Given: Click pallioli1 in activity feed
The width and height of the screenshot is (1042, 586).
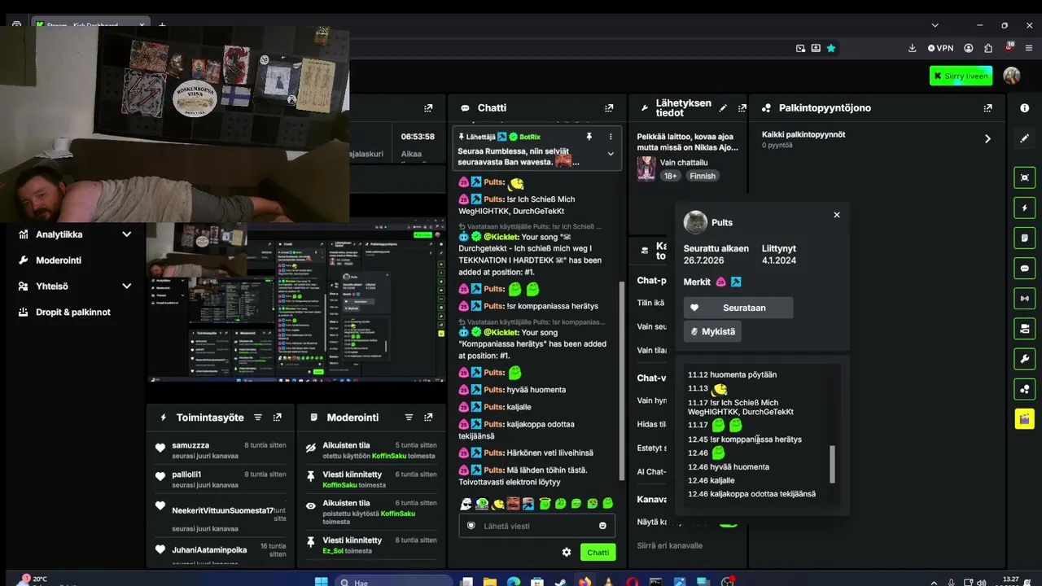Looking at the screenshot, I should coord(186,474).
